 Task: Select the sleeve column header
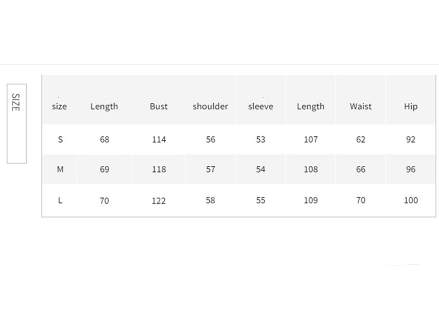pyautogui.click(x=260, y=106)
